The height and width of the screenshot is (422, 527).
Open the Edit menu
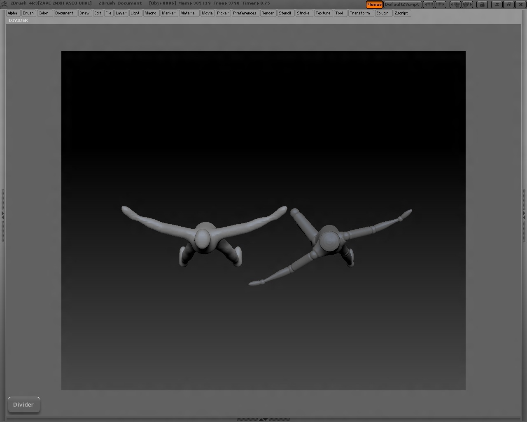(98, 13)
